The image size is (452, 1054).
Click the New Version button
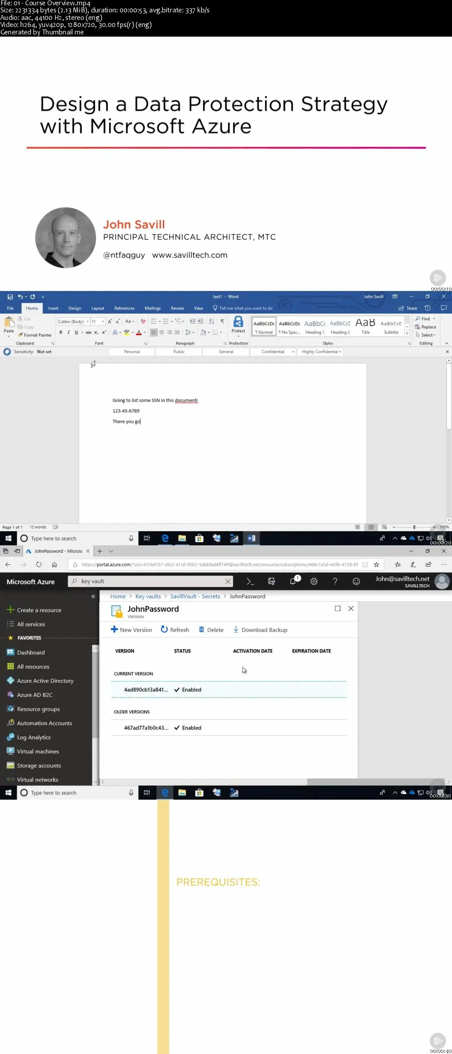pos(132,630)
